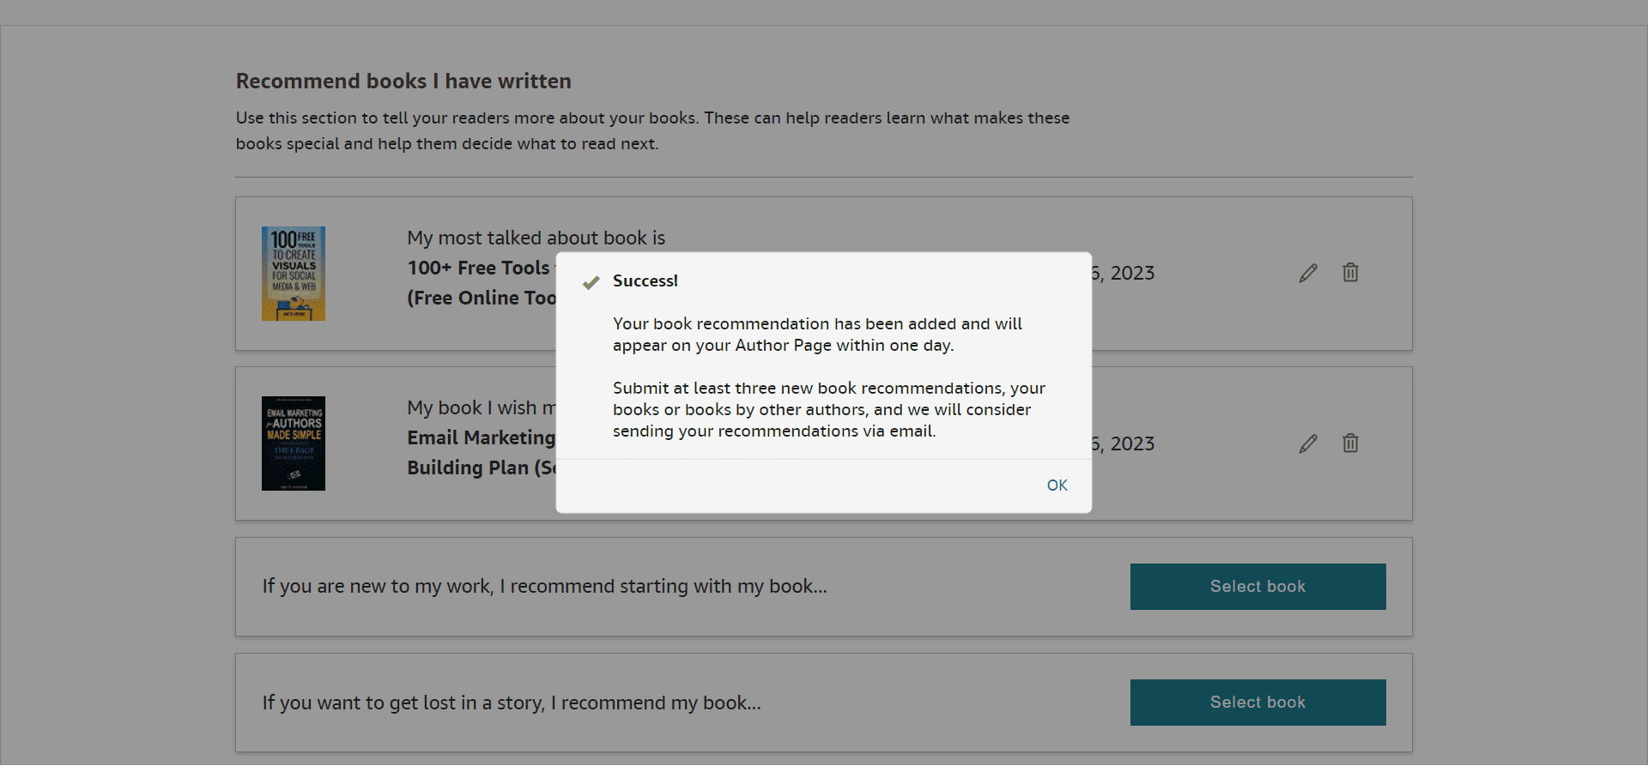1648x766 pixels.
Task: Click the 'My most talked about book is' text
Action: click(536, 238)
